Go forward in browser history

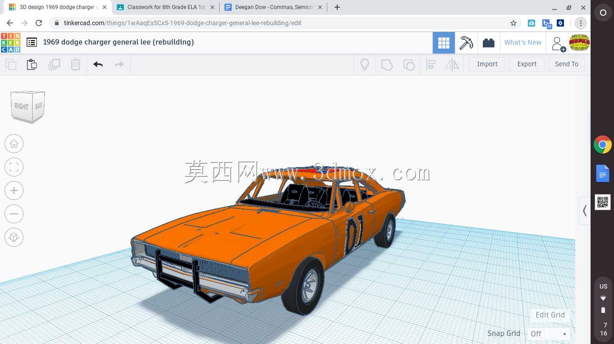[x=24, y=23]
